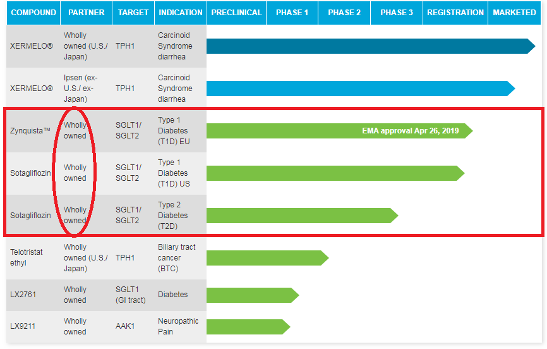The image size is (547, 349).
Task: Click the PRECLINICAL phase header
Action: click(236, 13)
